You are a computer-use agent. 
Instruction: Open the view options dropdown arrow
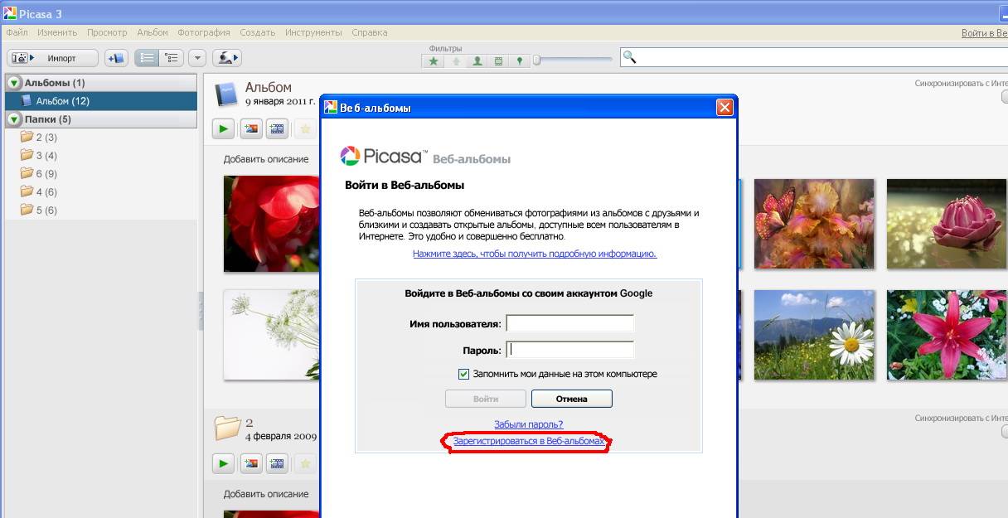click(197, 58)
